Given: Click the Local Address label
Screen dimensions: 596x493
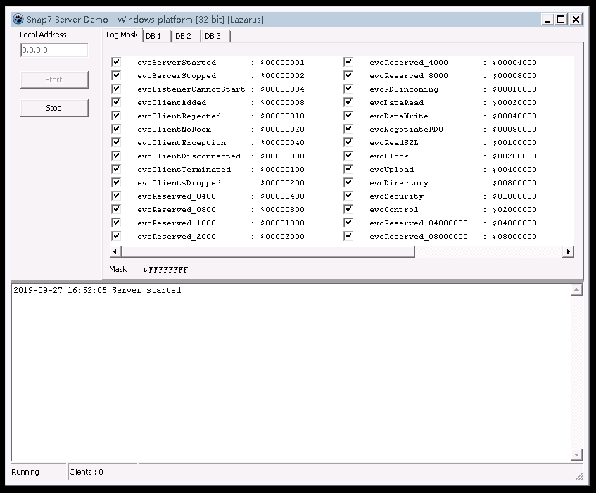Looking at the screenshot, I should click(x=43, y=35).
